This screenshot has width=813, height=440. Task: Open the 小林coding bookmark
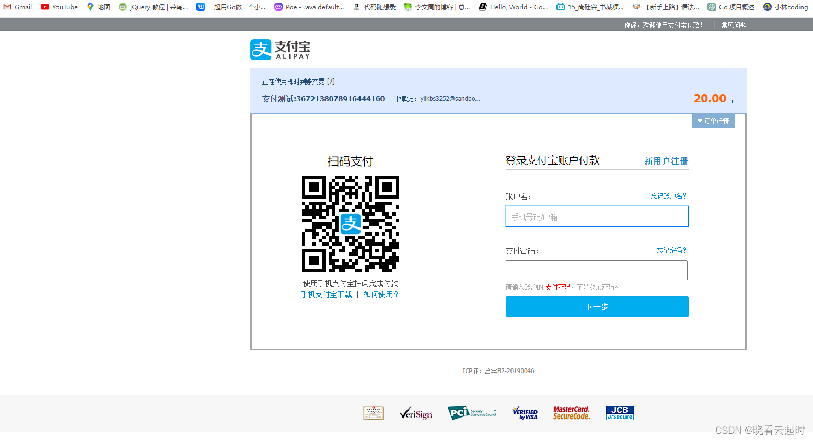(785, 7)
